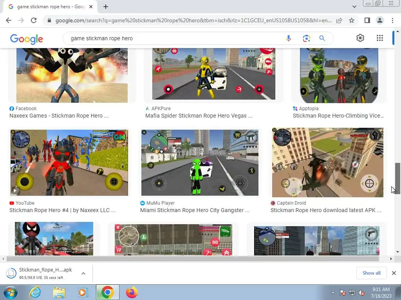The image size is (401, 300).
Task: Close the downloads bar
Action: pyautogui.click(x=394, y=273)
